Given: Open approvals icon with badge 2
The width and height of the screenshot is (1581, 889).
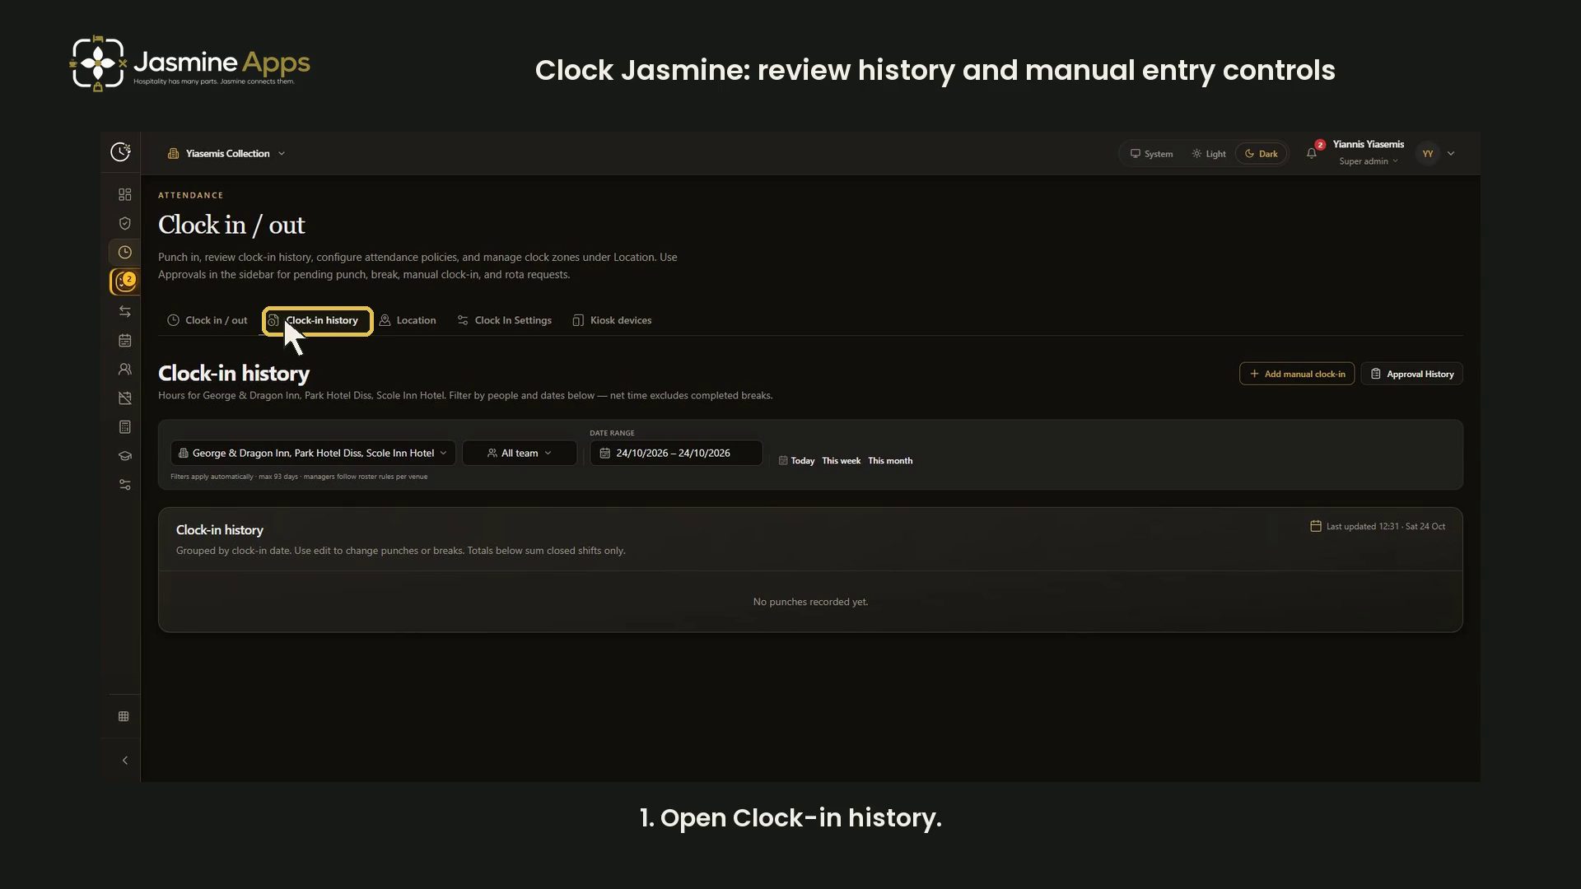Looking at the screenshot, I should click(124, 282).
